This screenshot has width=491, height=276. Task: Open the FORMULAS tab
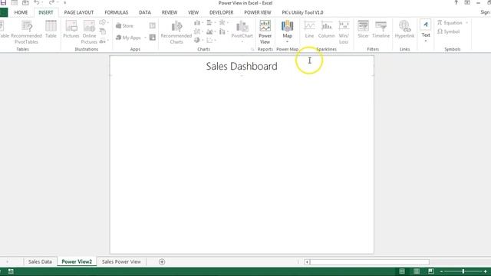point(117,12)
